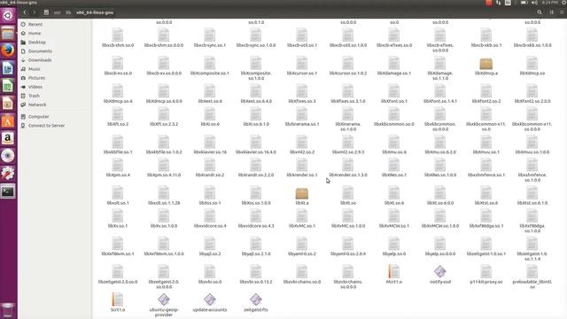Screen dimensions: 567x319
Task: Select the p11-kit-proxy.so file
Action: click(486, 275)
